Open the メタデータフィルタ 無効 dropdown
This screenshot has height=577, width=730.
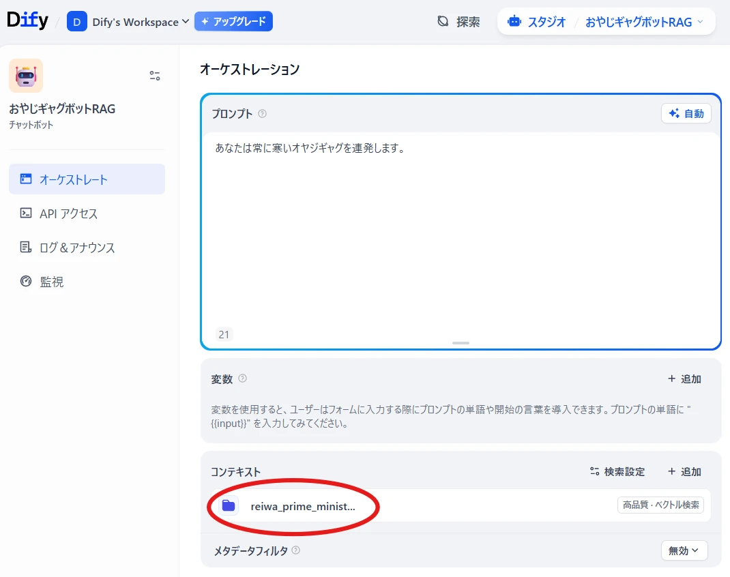(684, 550)
